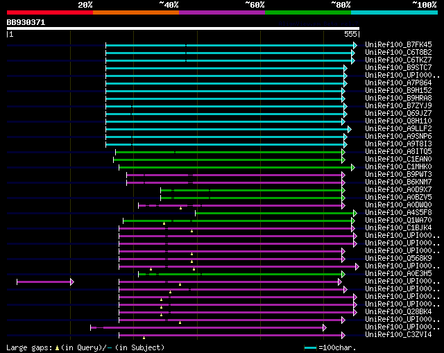Click the arrowhead ending the A9LLF2 alignment bar
The image size is (444, 353).
[350, 130]
